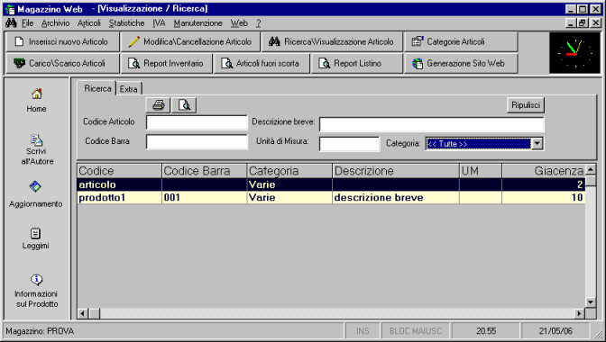Click Categoria column header
This screenshot has width=606, height=342.
click(x=289, y=171)
